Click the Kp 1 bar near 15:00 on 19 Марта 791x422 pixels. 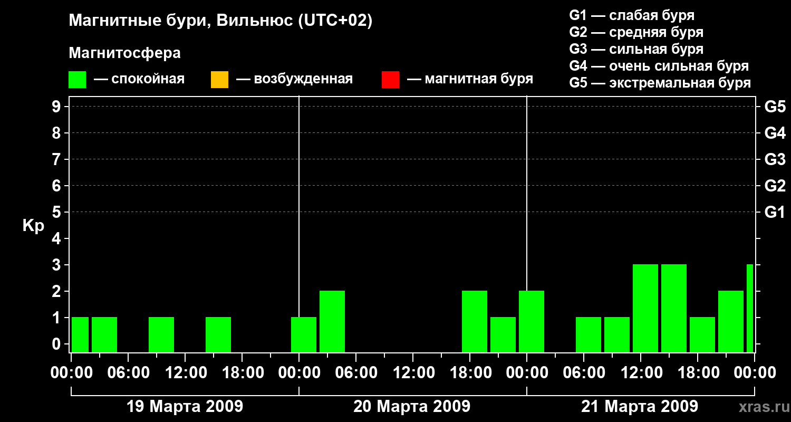[x=218, y=334]
